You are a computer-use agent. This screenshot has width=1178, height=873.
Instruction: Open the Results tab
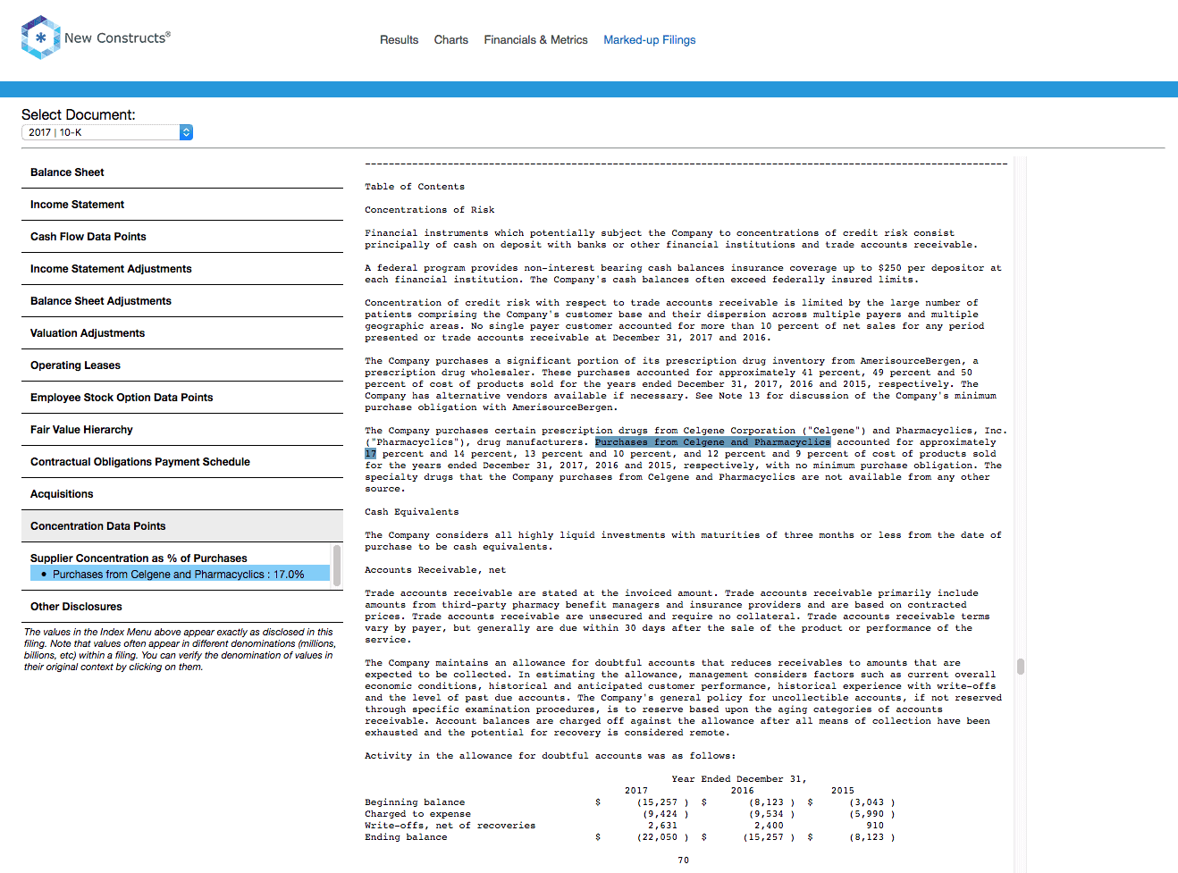click(x=399, y=39)
